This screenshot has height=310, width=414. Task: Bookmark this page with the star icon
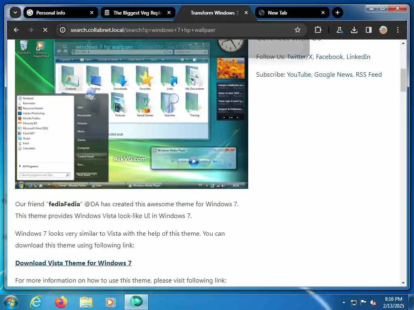pyautogui.click(x=298, y=30)
